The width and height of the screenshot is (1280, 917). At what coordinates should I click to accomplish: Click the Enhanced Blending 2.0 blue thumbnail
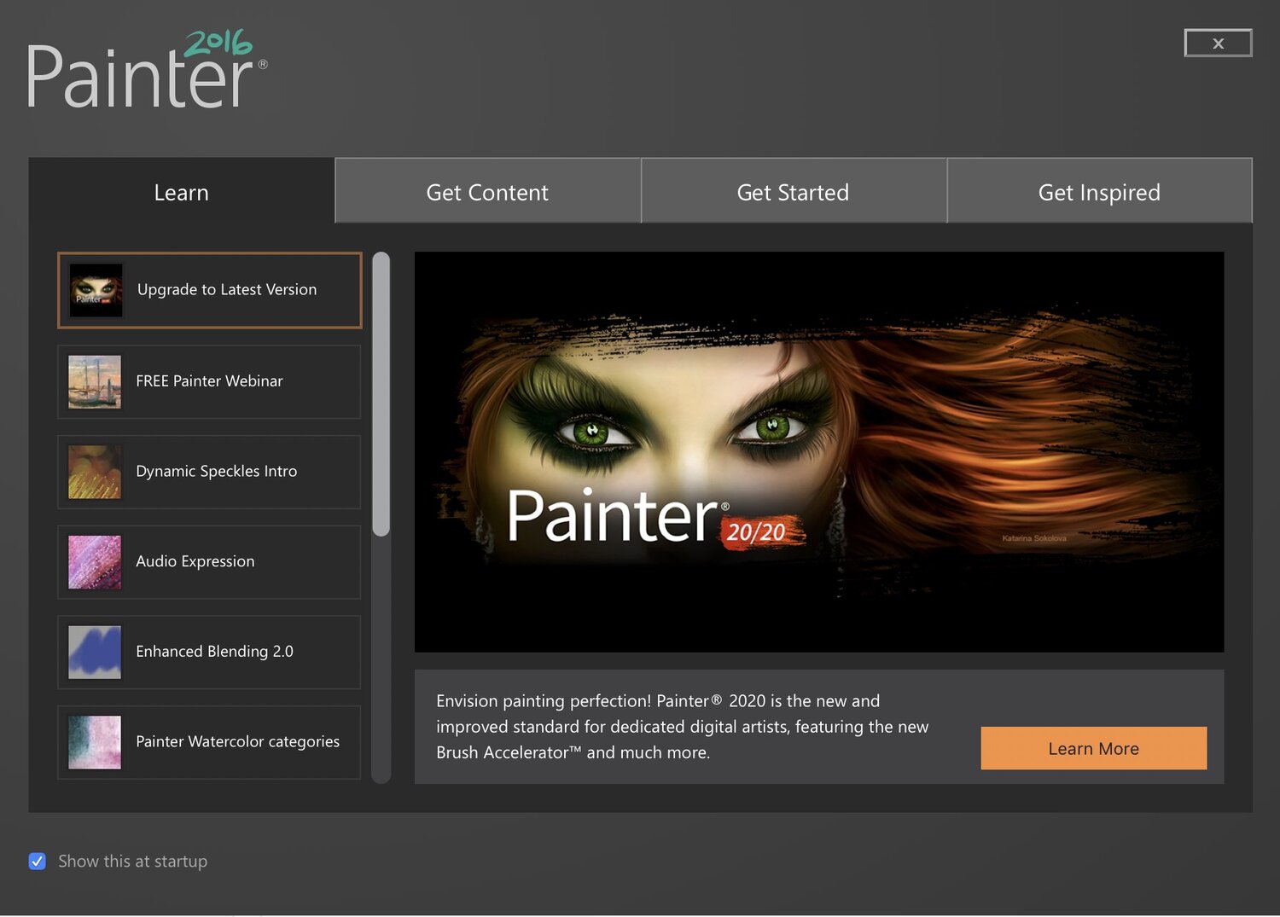coord(95,652)
